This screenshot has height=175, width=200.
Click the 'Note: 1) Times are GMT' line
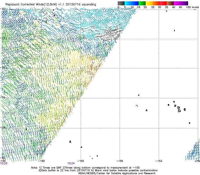[x=85, y=168]
